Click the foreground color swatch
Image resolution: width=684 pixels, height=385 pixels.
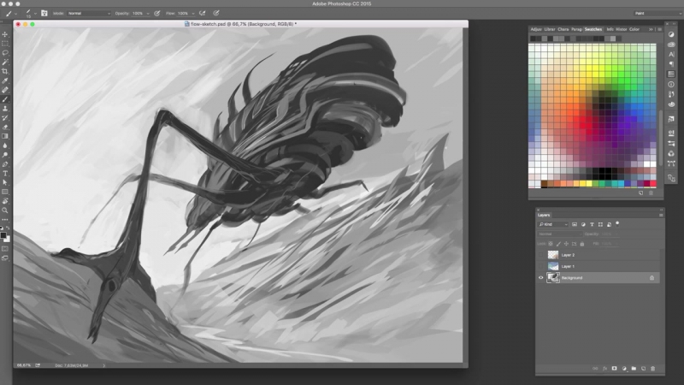(x=3, y=234)
